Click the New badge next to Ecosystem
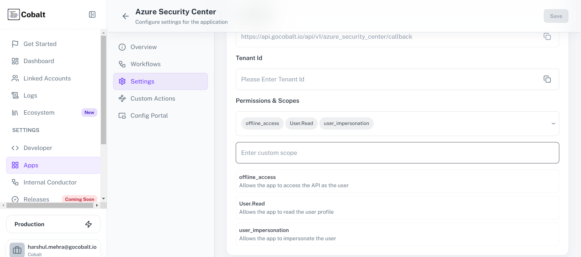This screenshot has height=257, width=581. click(89, 112)
